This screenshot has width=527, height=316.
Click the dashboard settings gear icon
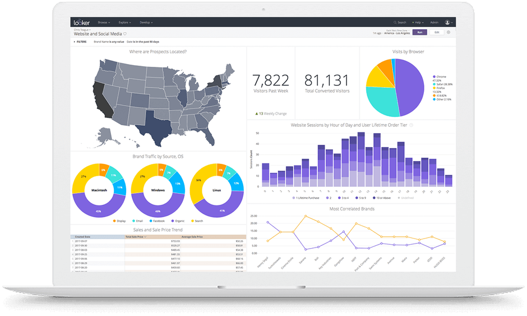[x=449, y=33]
